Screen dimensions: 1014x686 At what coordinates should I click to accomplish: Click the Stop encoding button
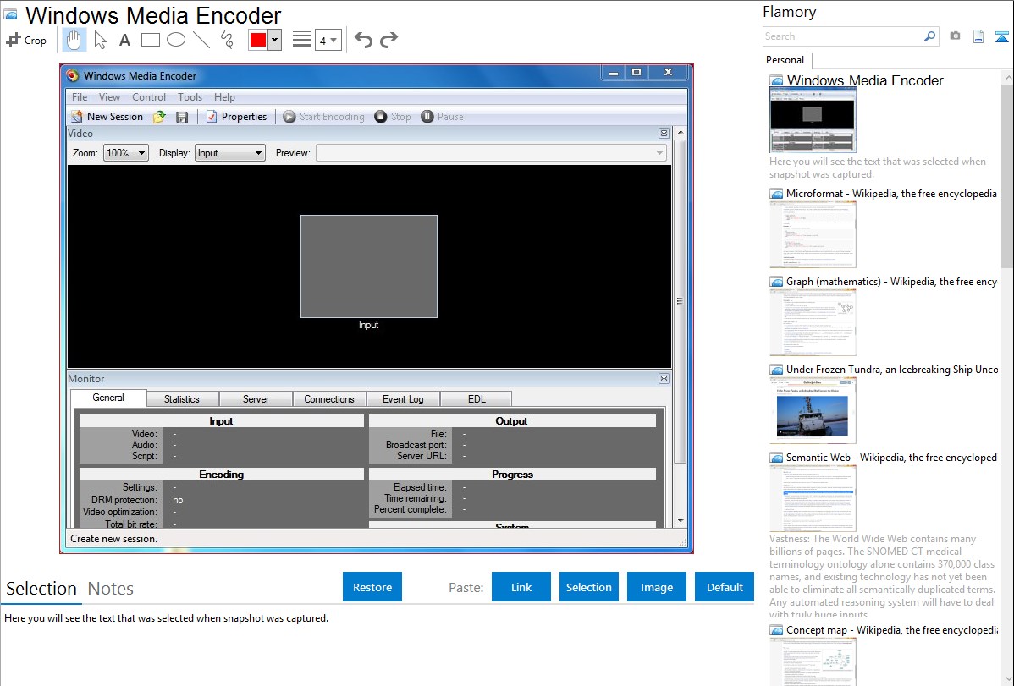click(393, 117)
